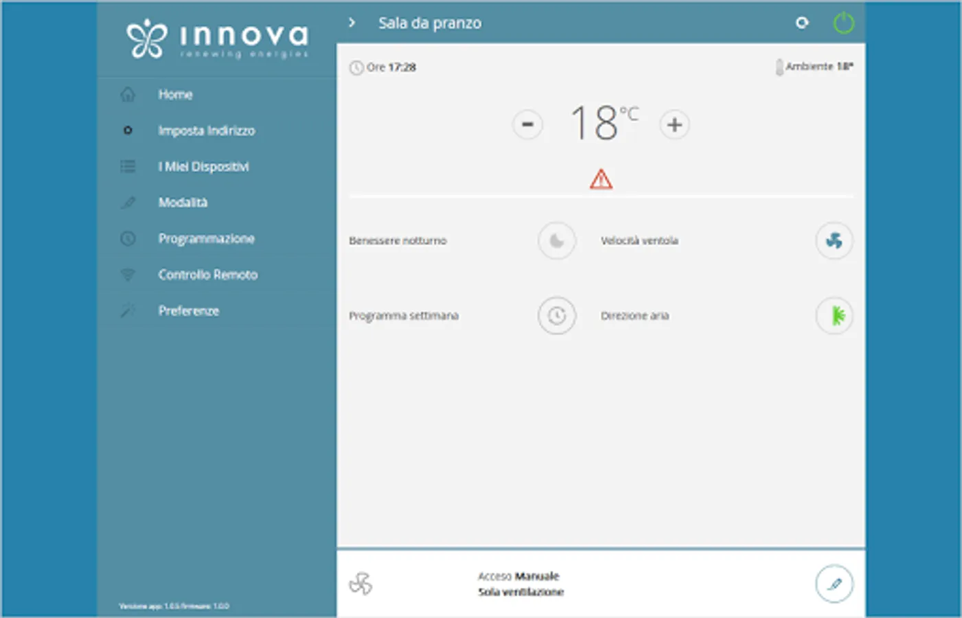Click the Programmazione clock icon
The image size is (962, 618).
tap(128, 238)
